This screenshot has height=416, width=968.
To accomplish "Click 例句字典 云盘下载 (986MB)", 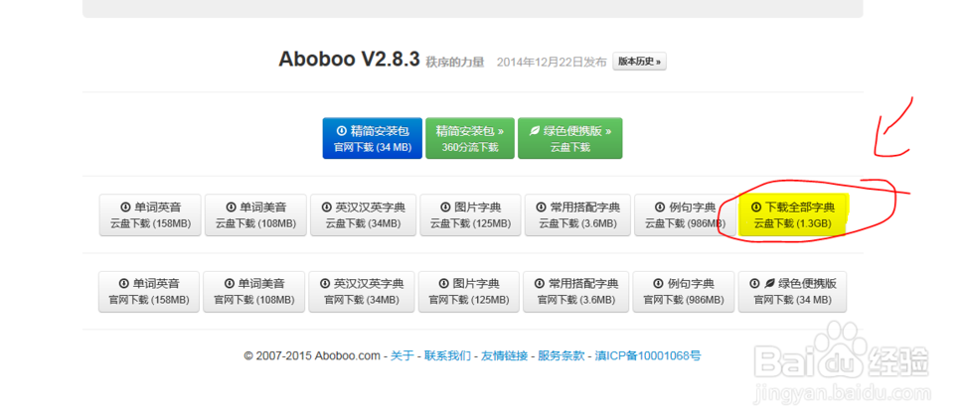I will [x=685, y=215].
